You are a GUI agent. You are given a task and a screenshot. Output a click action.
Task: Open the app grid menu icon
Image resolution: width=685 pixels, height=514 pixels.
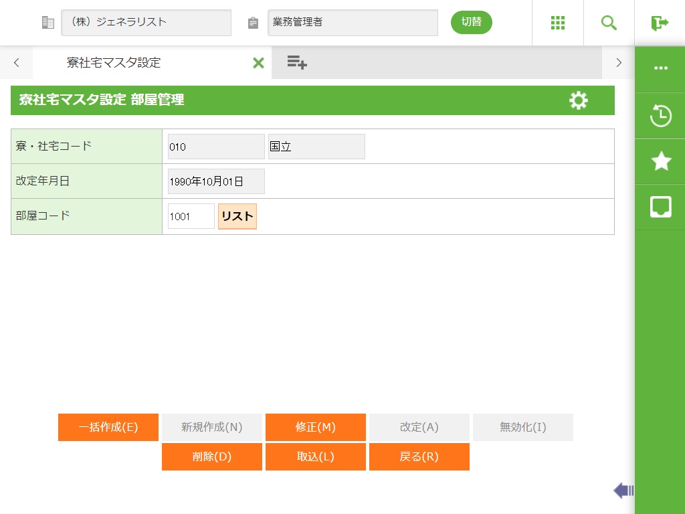tap(558, 23)
